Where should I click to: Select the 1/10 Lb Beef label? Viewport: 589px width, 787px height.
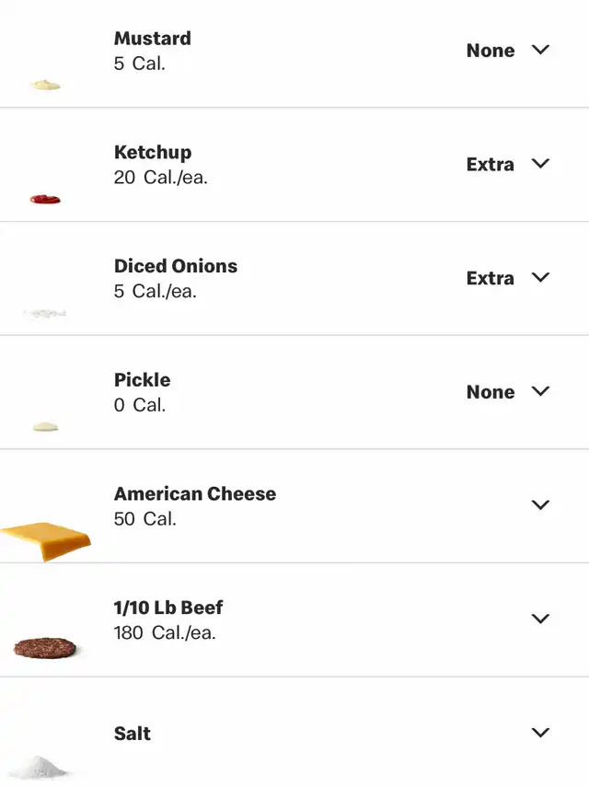[x=168, y=608]
